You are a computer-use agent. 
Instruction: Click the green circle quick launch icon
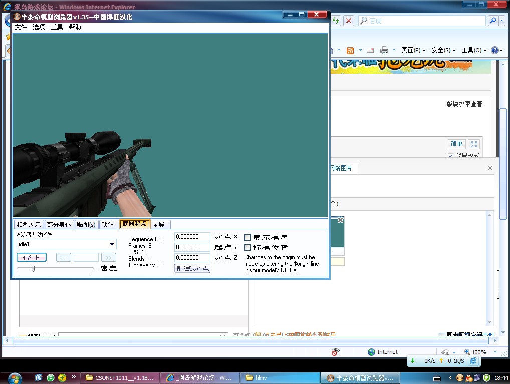(51, 377)
